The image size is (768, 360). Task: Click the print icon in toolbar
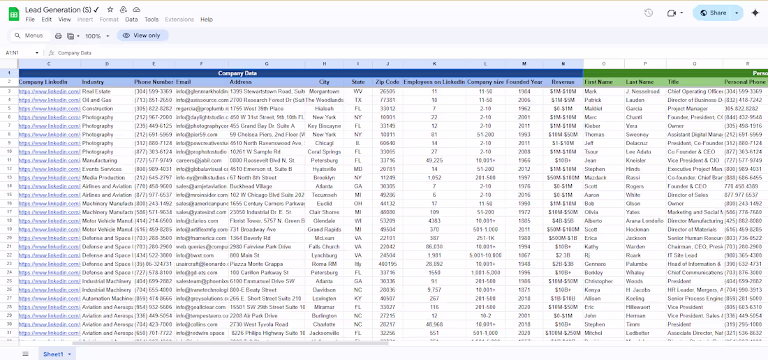point(58,36)
